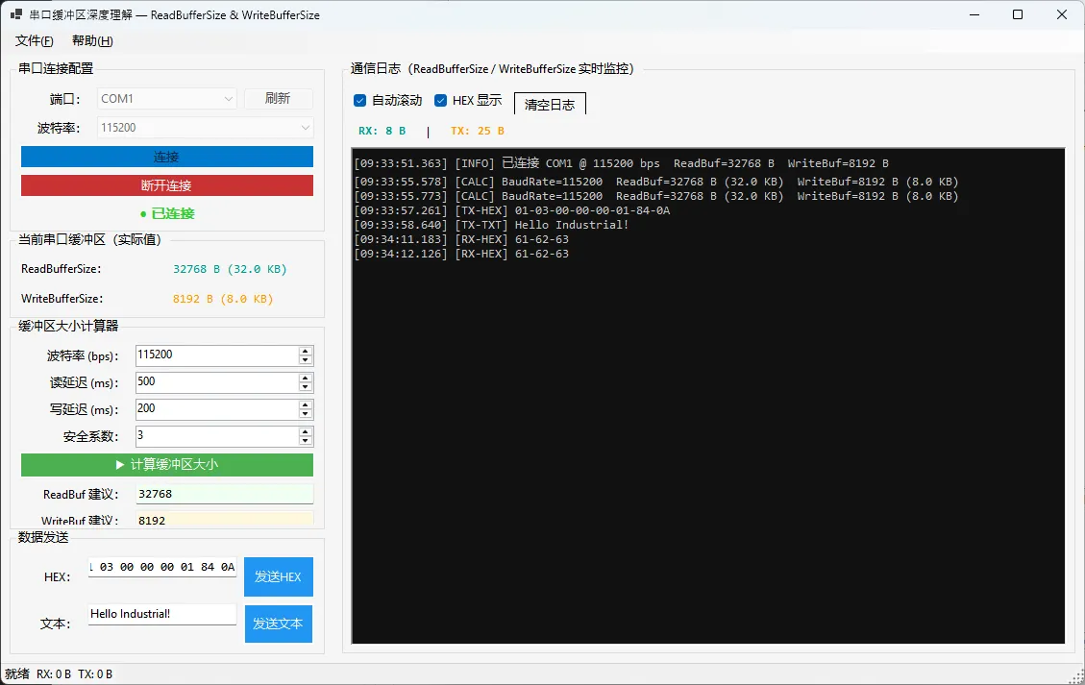Click the app icon in title bar
Screen dimensions: 1085x685
click(x=15, y=14)
